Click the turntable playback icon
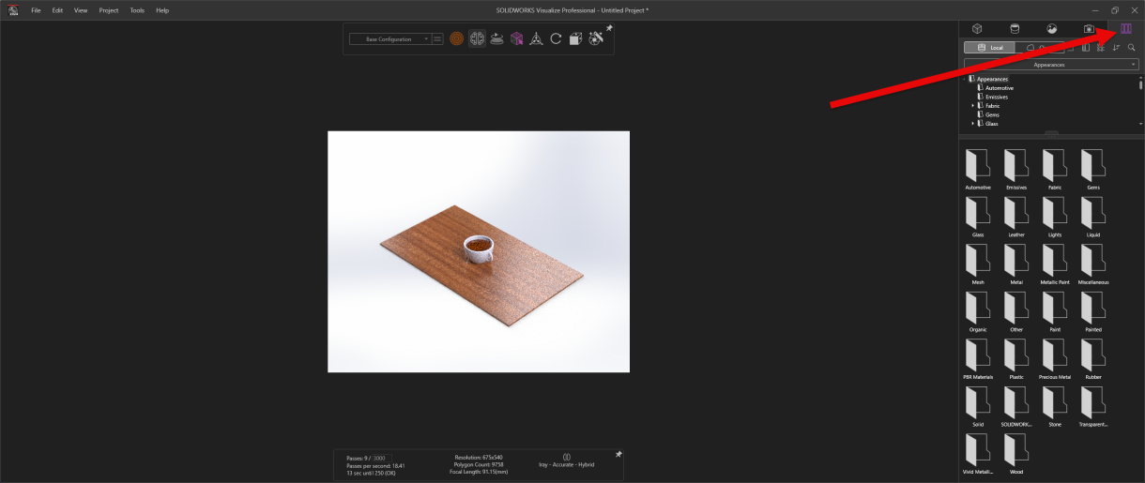 point(496,39)
